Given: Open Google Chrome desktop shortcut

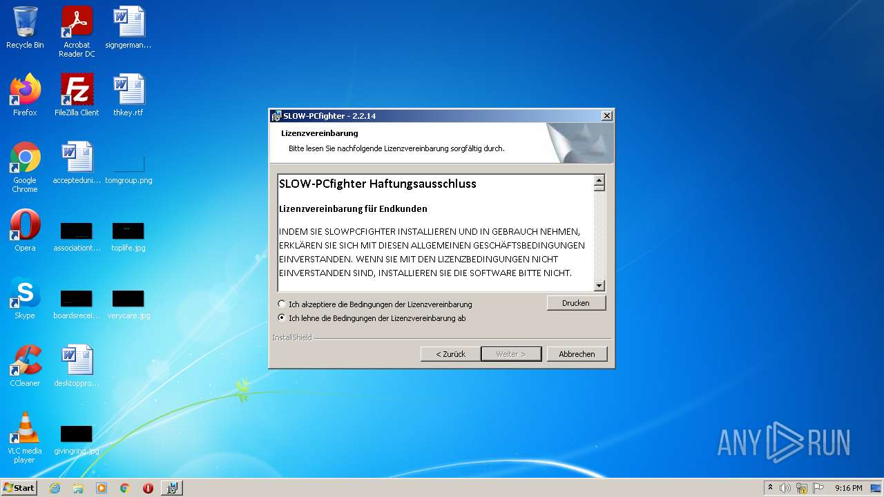Looking at the screenshot, I should pyautogui.click(x=25, y=167).
